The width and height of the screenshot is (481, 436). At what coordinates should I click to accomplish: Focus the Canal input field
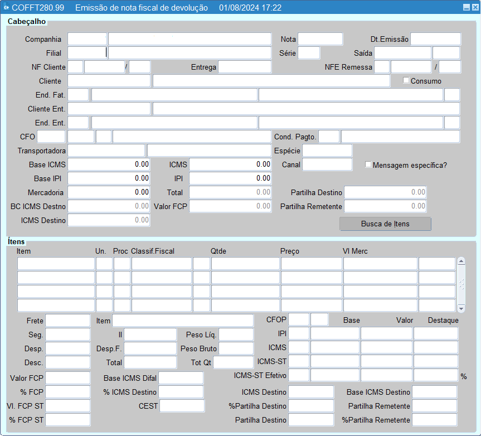(x=327, y=164)
